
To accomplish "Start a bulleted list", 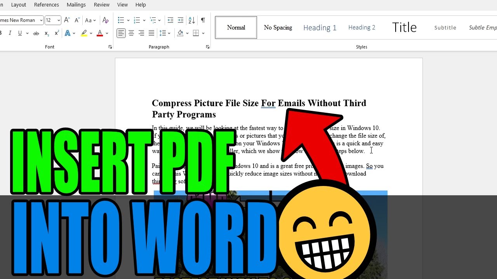I will tap(121, 20).
